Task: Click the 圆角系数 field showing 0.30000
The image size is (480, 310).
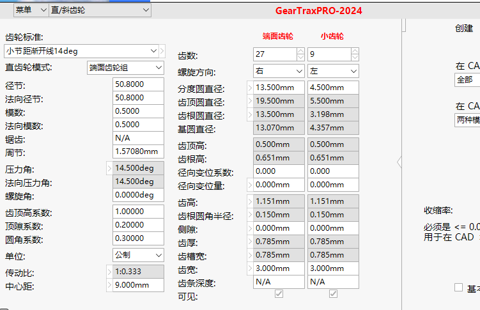Action: click(138, 238)
